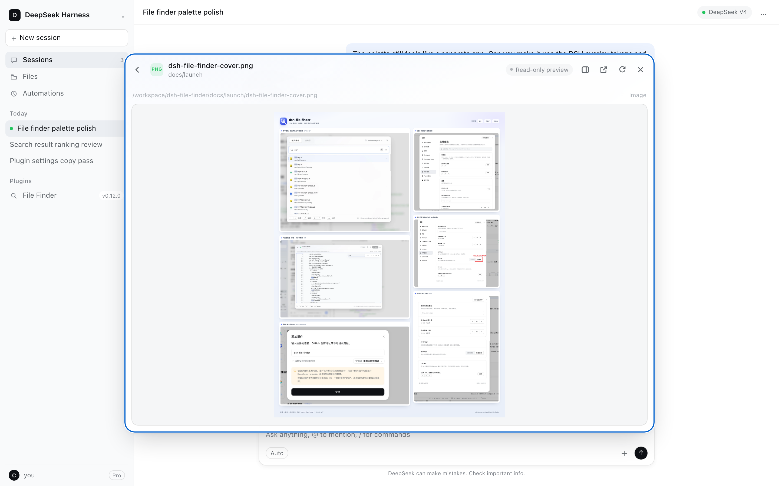The width and height of the screenshot is (779, 486).
Task: Start a New session
Action: [x=67, y=38]
